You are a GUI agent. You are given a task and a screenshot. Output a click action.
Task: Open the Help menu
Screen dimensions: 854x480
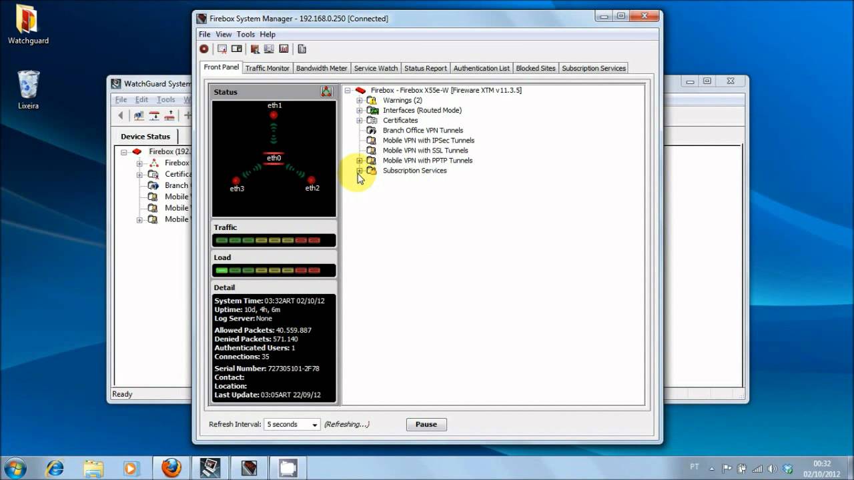click(268, 34)
